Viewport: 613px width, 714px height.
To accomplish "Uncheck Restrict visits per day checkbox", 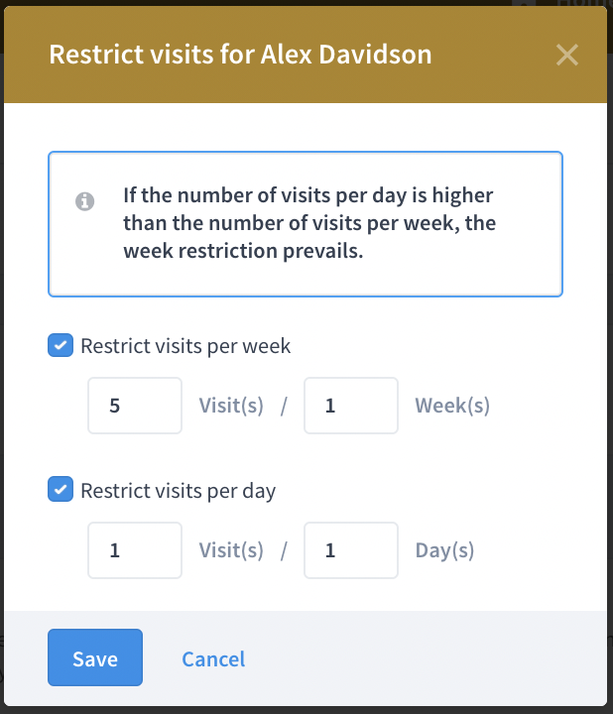I will click(x=61, y=490).
